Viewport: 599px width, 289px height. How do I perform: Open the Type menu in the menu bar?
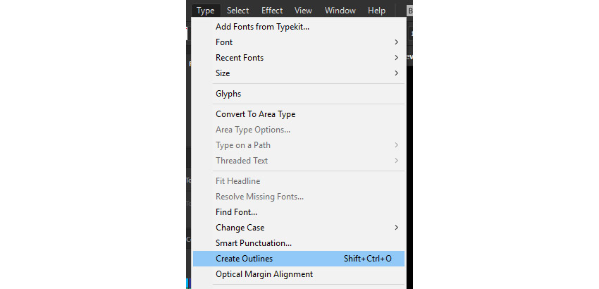[205, 11]
